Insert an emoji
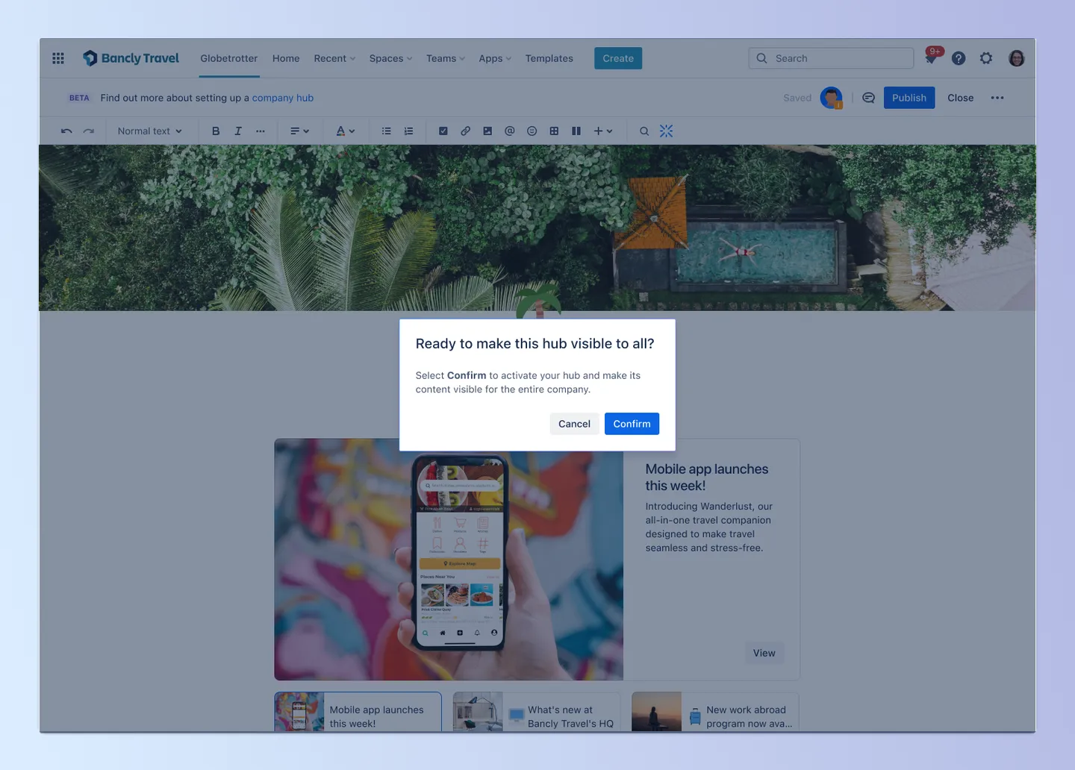Image resolution: width=1075 pixels, height=770 pixels. (x=532, y=131)
